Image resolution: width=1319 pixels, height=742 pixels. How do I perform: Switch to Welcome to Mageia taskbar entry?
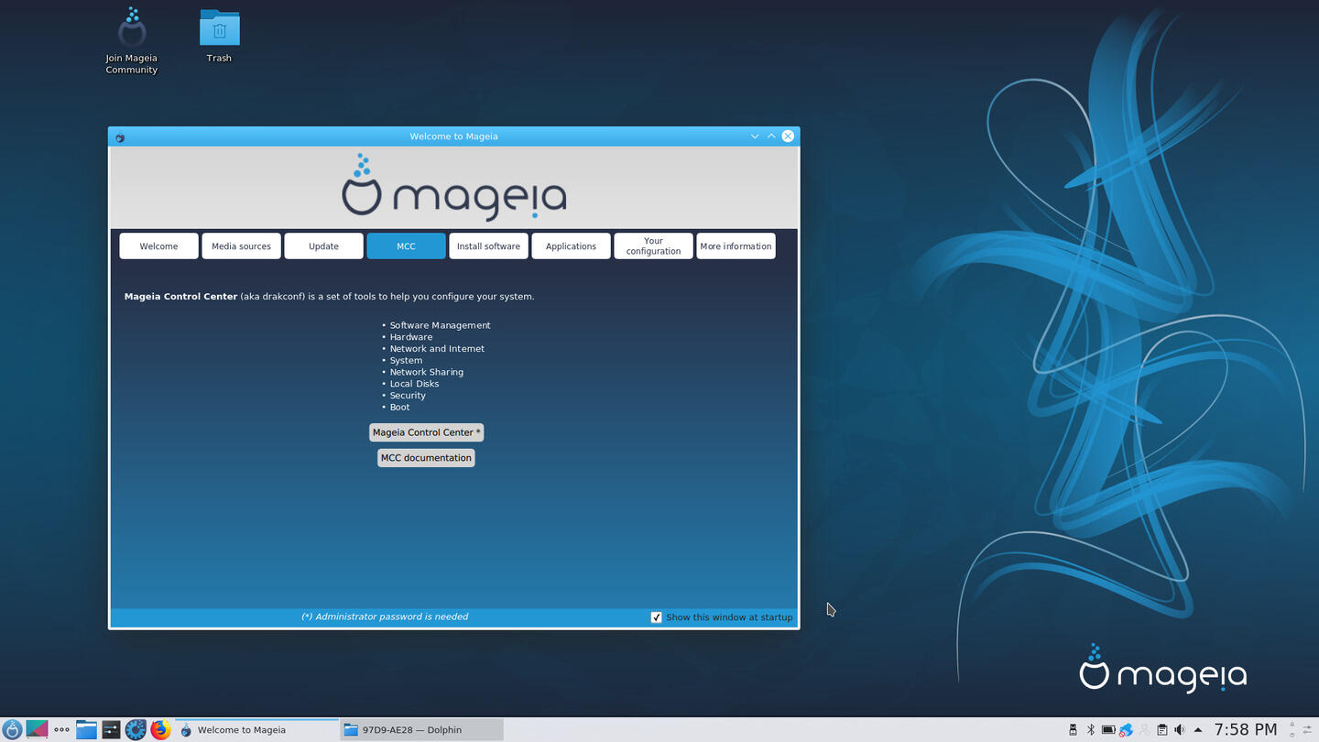tap(256, 730)
